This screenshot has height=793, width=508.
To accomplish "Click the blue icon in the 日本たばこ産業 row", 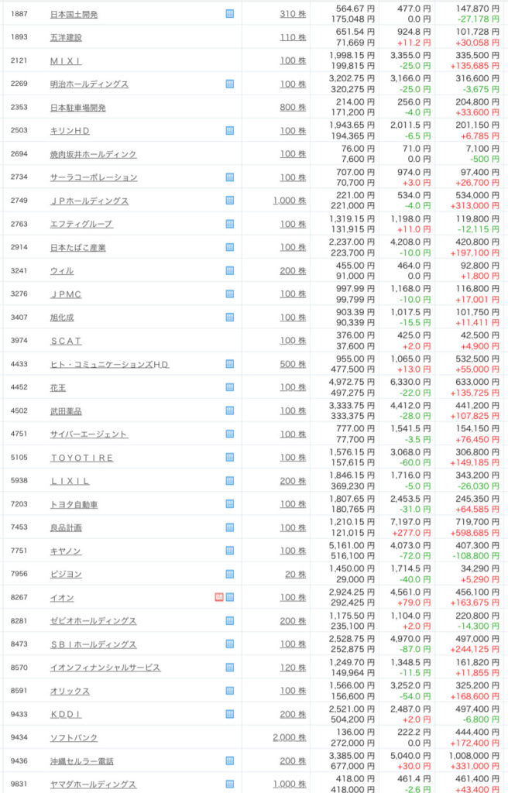I will (x=230, y=247).
